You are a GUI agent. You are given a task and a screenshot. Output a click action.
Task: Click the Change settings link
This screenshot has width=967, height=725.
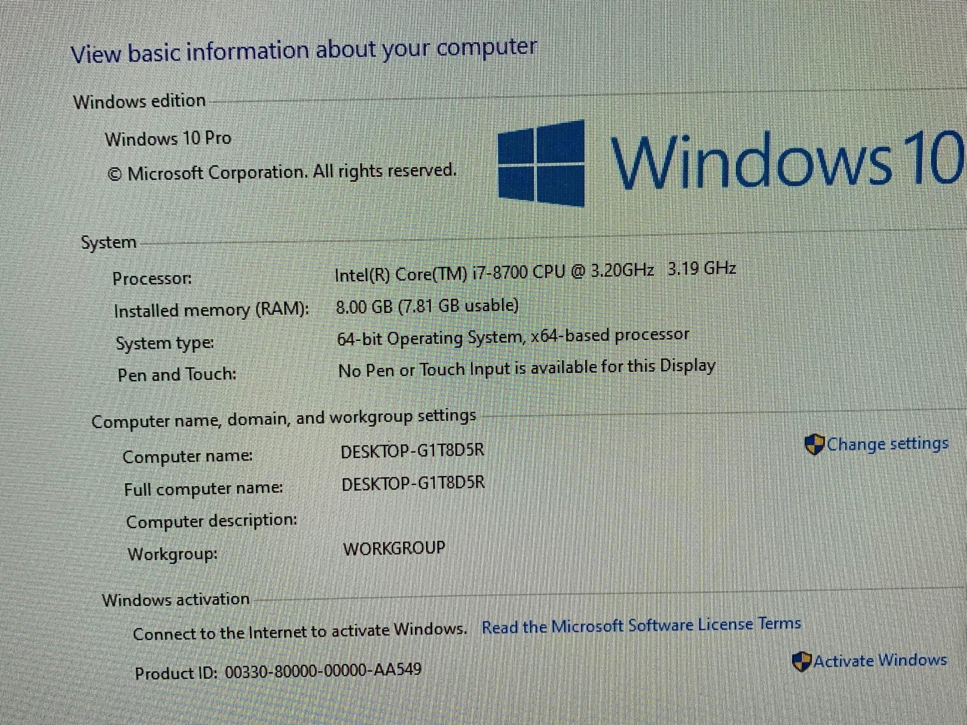[887, 444]
